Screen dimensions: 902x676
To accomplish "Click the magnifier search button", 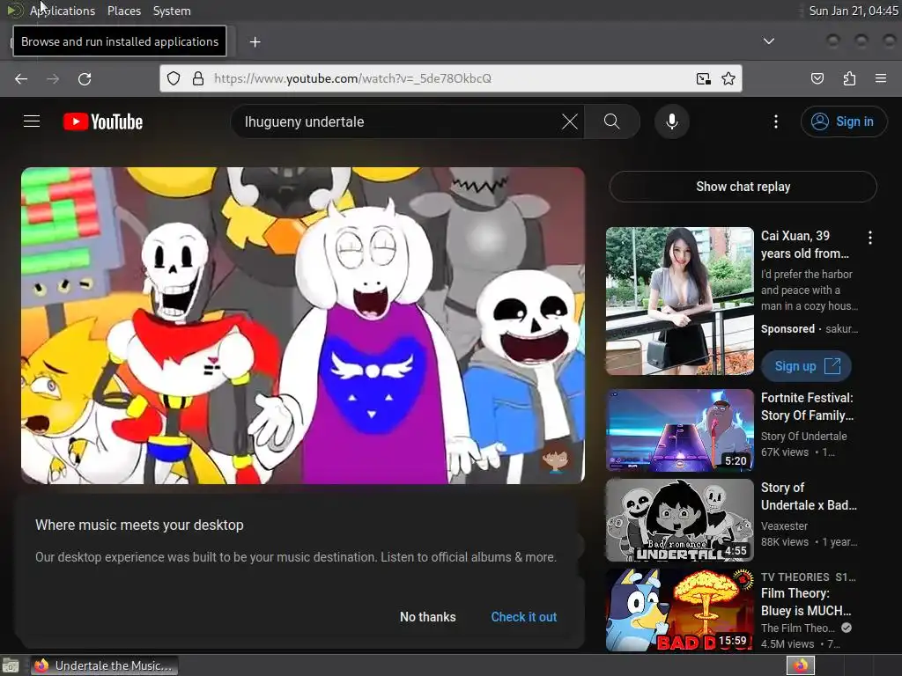I will 612,121.
